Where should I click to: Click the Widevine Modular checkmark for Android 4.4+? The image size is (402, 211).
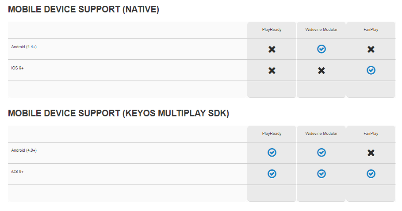coord(321,49)
